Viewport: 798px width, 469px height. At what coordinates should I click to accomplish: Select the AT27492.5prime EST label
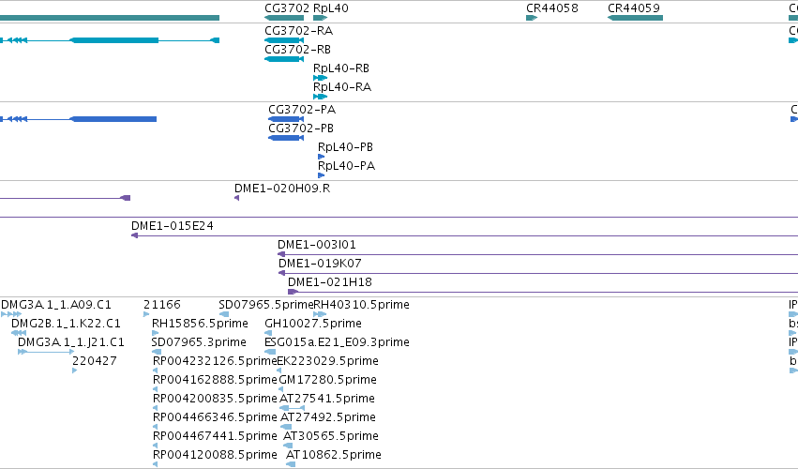point(328,418)
